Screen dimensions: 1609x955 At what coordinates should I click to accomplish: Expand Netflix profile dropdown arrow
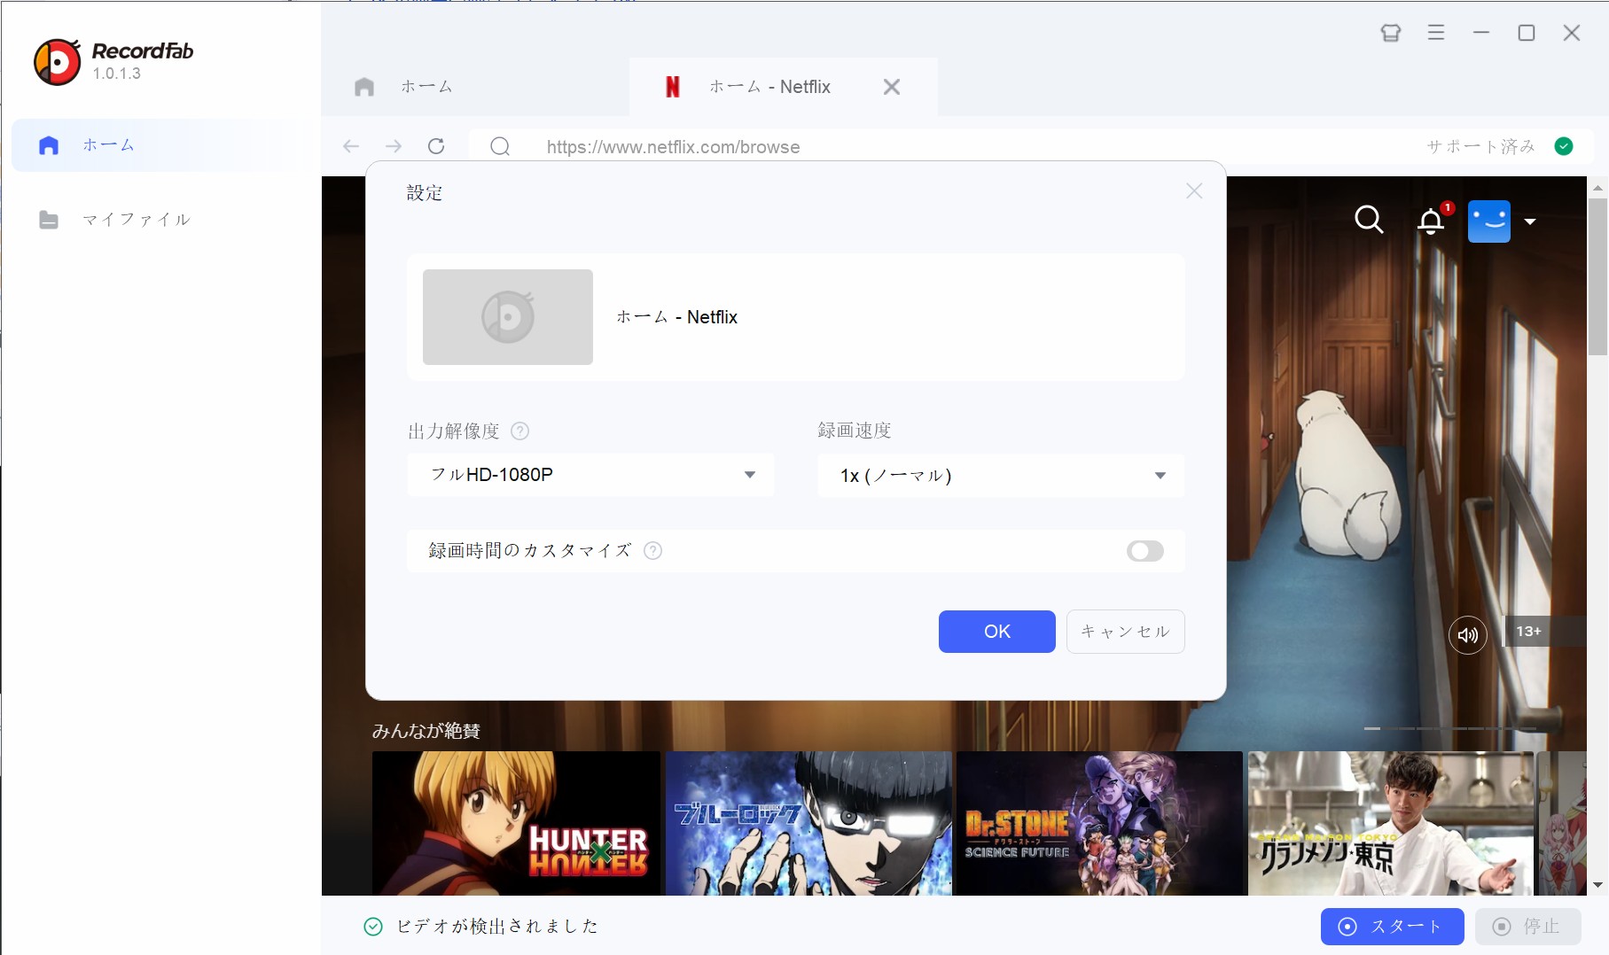(1530, 221)
